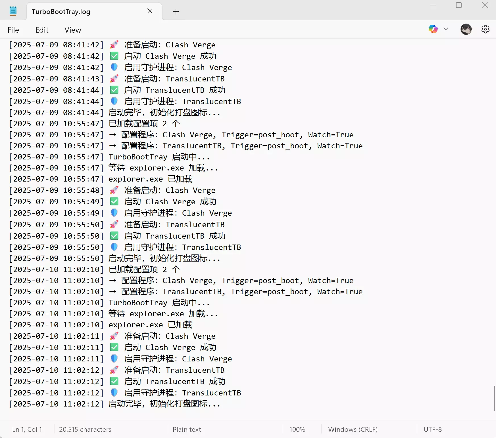Click the Plain text status entry
Image resolution: width=496 pixels, height=438 pixels.
click(187, 429)
